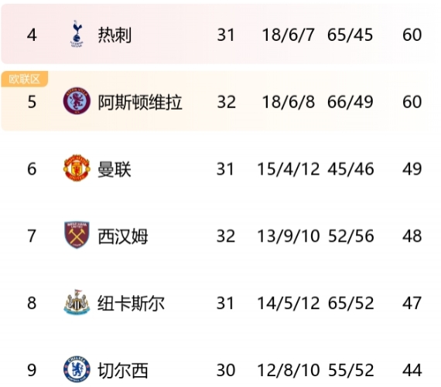Click the Tottenham Hotspur club crest
This screenshot has height=387, width=441.
point(77,34)
